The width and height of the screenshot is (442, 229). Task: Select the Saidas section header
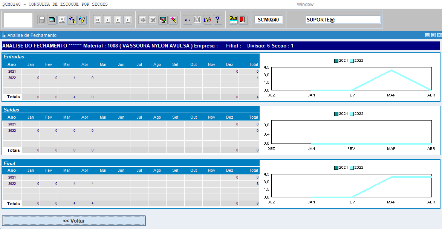tap(131, 110)
